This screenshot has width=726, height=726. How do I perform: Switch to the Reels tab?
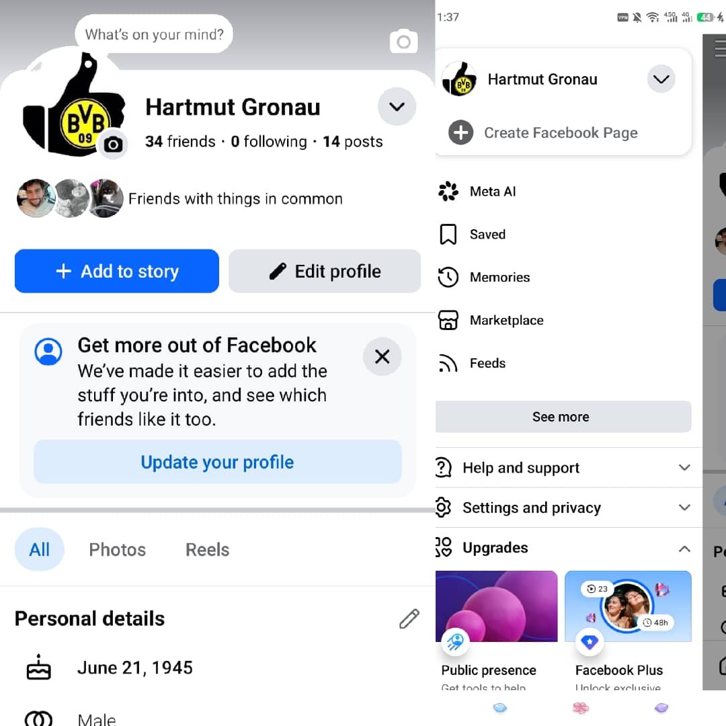[208, 550]
